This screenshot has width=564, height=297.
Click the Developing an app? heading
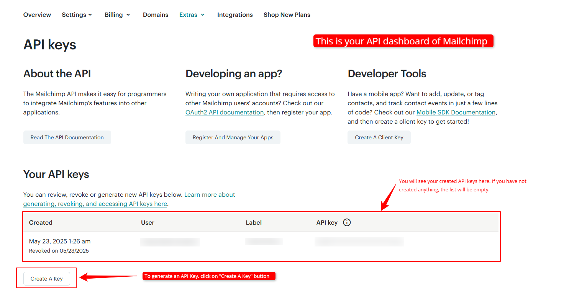click(x=234, y=73)
